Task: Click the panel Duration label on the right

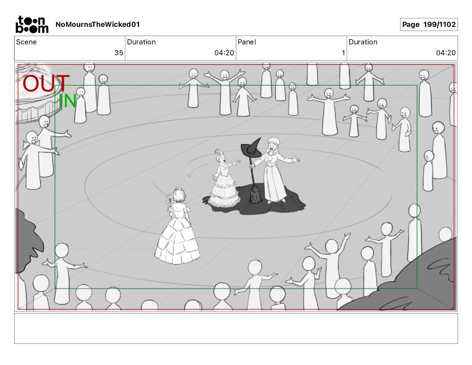Action: click(x=363, y=42)
